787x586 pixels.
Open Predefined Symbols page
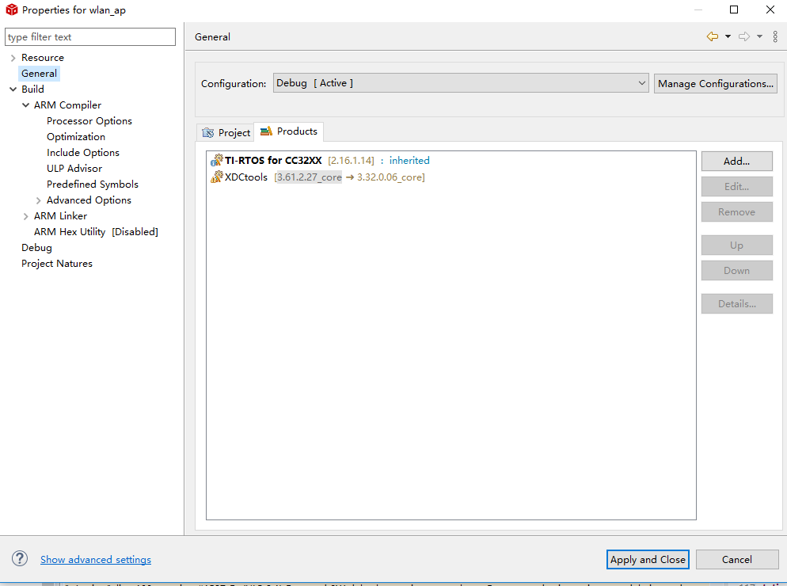click(x=93, y=185)
